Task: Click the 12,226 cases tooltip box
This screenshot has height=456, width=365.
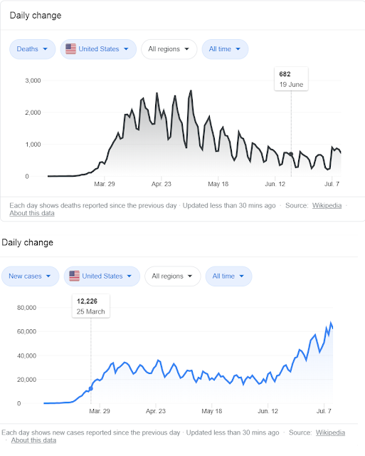Action: click(91, 306)
